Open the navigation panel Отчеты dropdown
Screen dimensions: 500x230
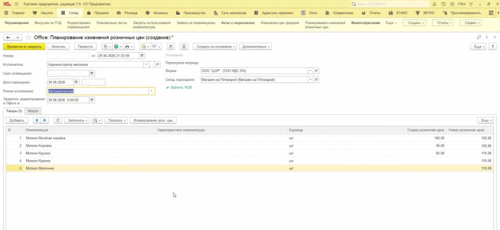pyautogui.click(x=443, y=23)
